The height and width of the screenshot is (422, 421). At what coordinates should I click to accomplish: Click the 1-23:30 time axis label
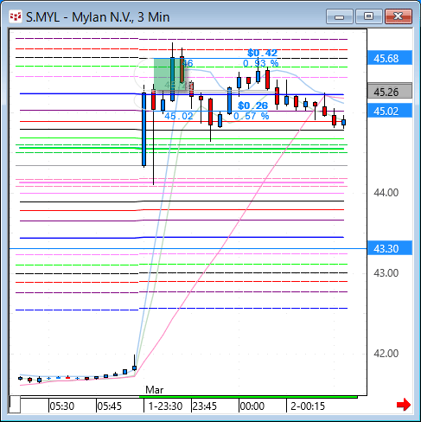tap(165, 406)
